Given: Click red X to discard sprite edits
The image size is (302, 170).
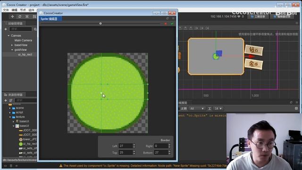Looking at the screenshot, I should pos(166,24).
